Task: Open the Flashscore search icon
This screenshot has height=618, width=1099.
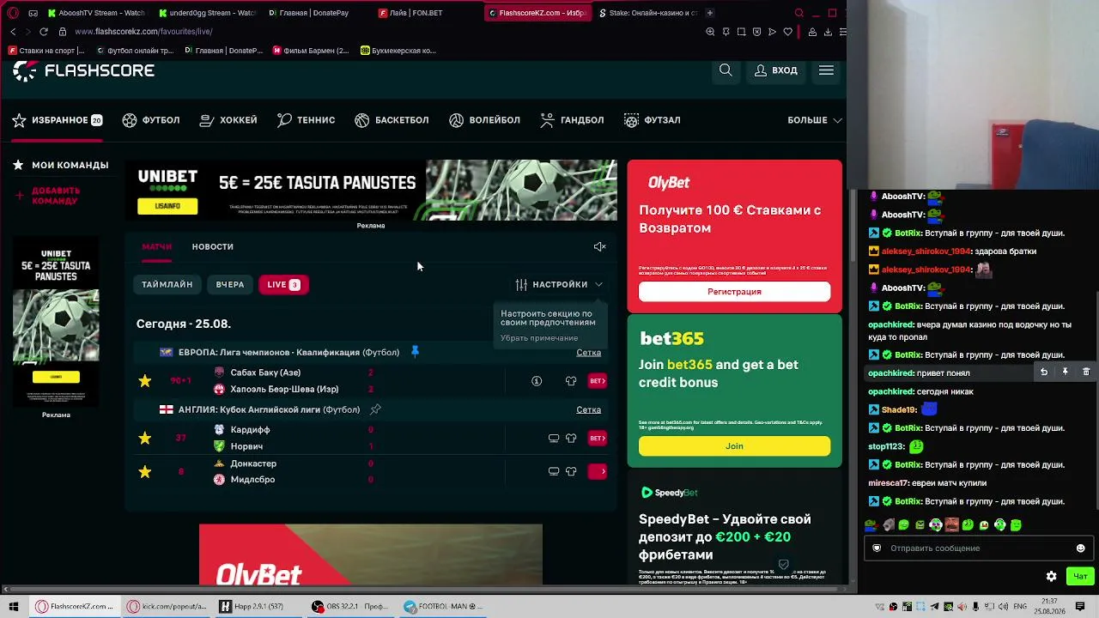Action: 726,70
